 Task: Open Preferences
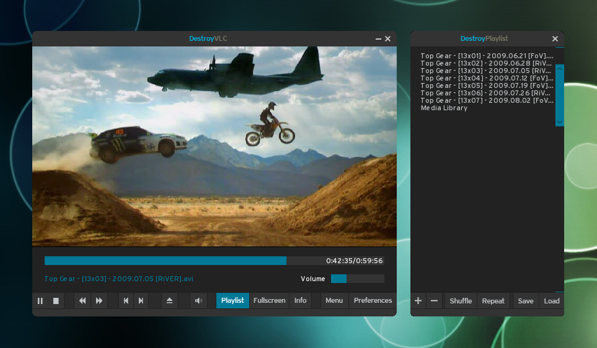(x=373, y=300)
